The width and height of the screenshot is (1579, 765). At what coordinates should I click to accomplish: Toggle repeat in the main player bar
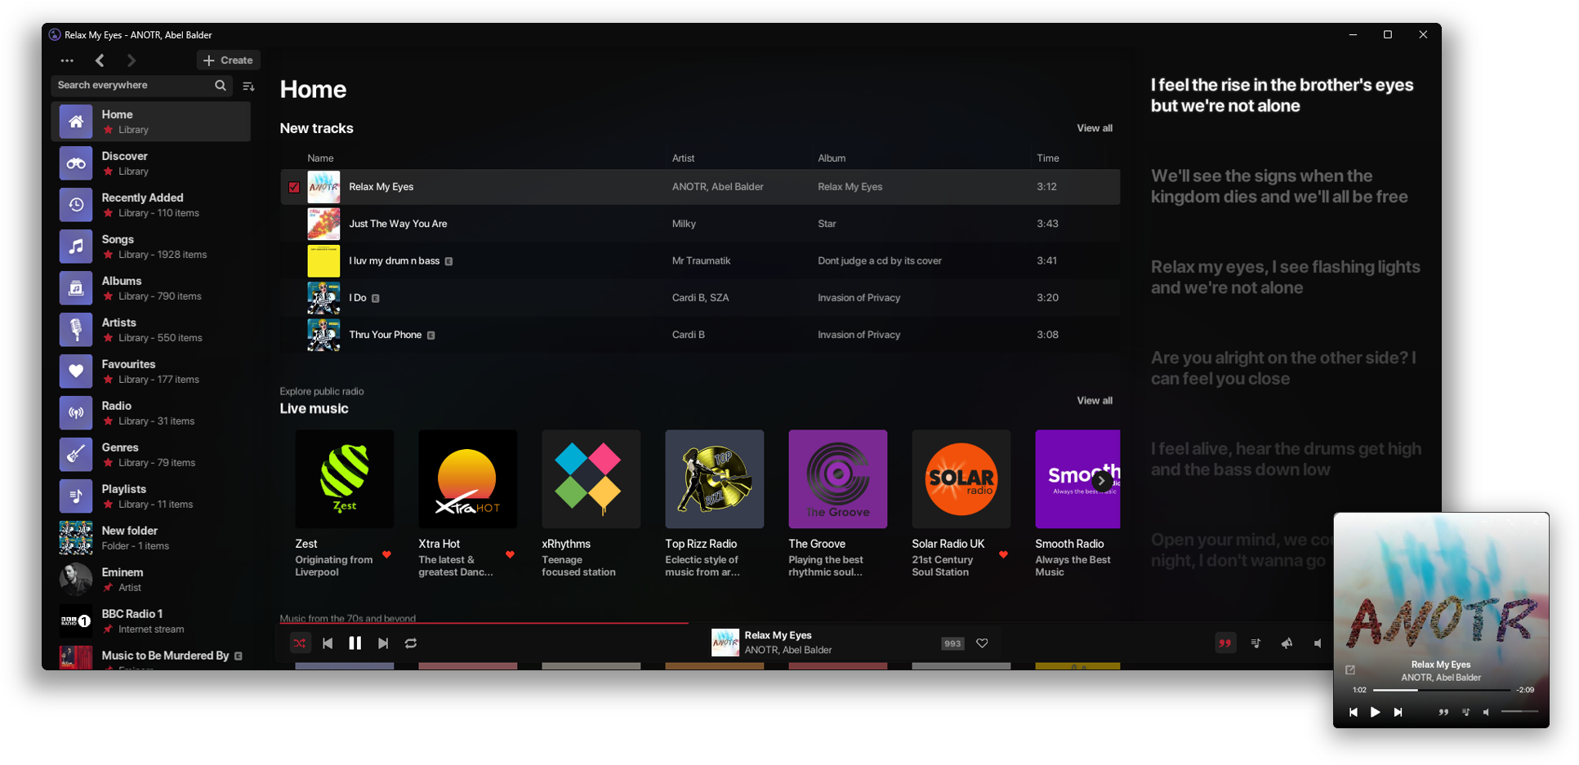411,643
